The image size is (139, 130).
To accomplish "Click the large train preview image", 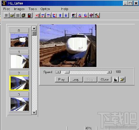I will (68, 46).
